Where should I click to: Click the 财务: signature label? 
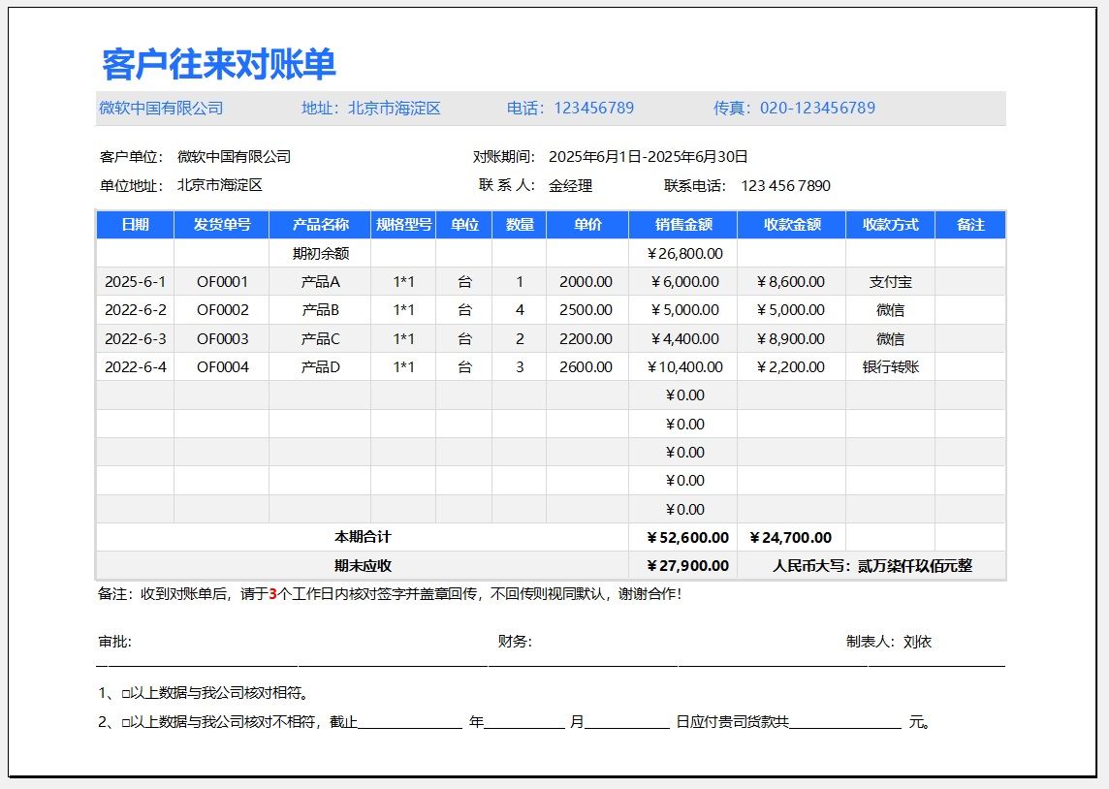coord(514,642)
